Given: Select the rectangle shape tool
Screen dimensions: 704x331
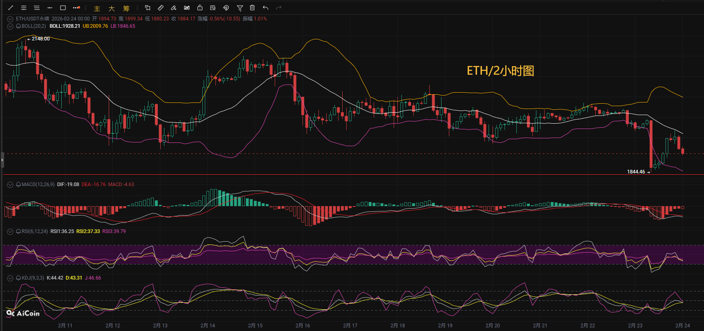Looking at the screenshot, I should [x=63, y=8].
